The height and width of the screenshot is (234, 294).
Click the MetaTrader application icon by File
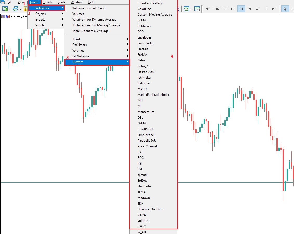pos(3,2)
